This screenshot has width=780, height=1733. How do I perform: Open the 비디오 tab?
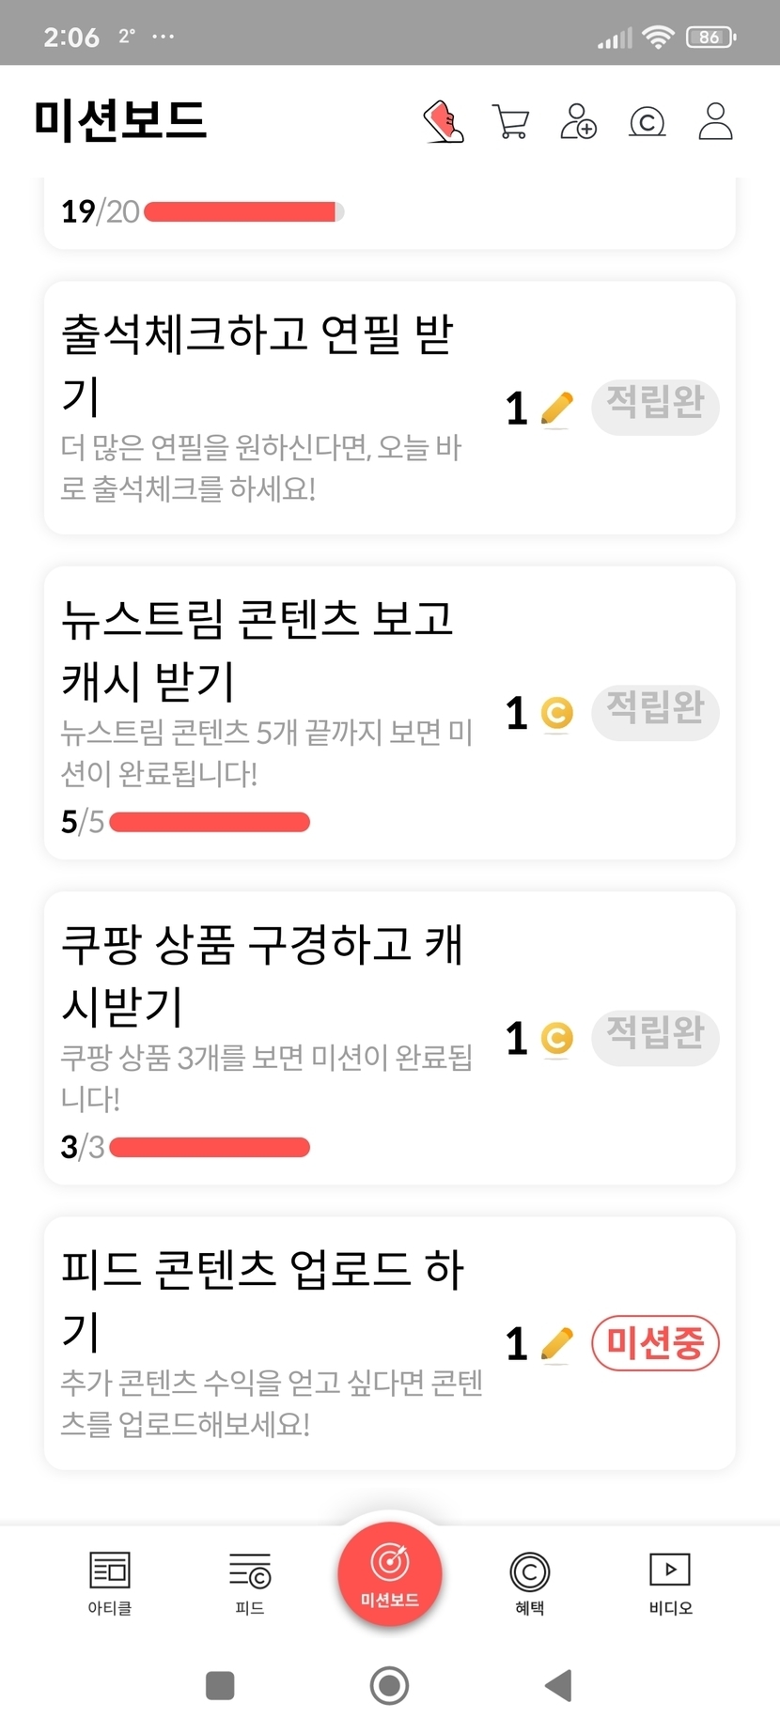coord(670,1583)
